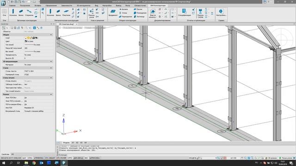Click the Windows Start button
This screenshot has height=166, width=296.
point(4,163)
